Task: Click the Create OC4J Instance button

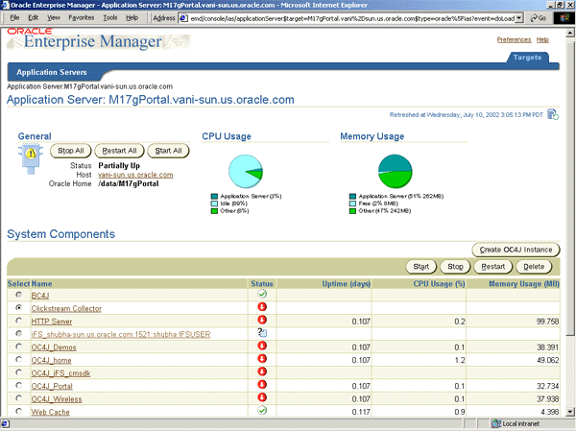Action: click(516, 250)
